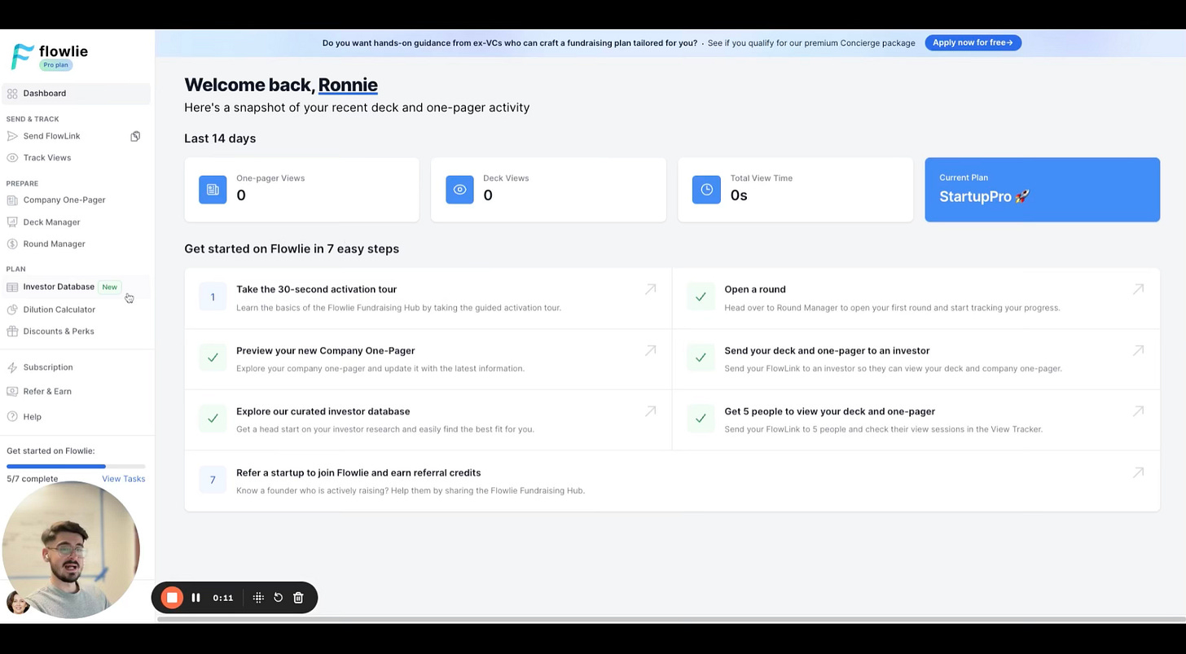
Task: Click the Subscription card icon
Action: (12, 367)
